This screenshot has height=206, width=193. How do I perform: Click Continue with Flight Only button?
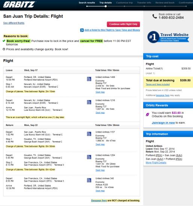[123, 24]
